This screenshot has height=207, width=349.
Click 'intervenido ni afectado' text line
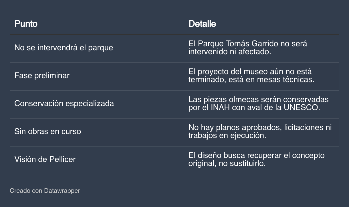coord(229,52)
